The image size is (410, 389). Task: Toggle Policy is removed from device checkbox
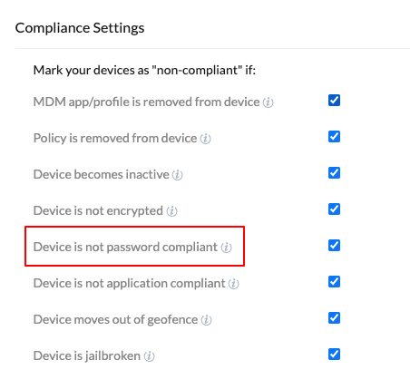tap(334, 137)
